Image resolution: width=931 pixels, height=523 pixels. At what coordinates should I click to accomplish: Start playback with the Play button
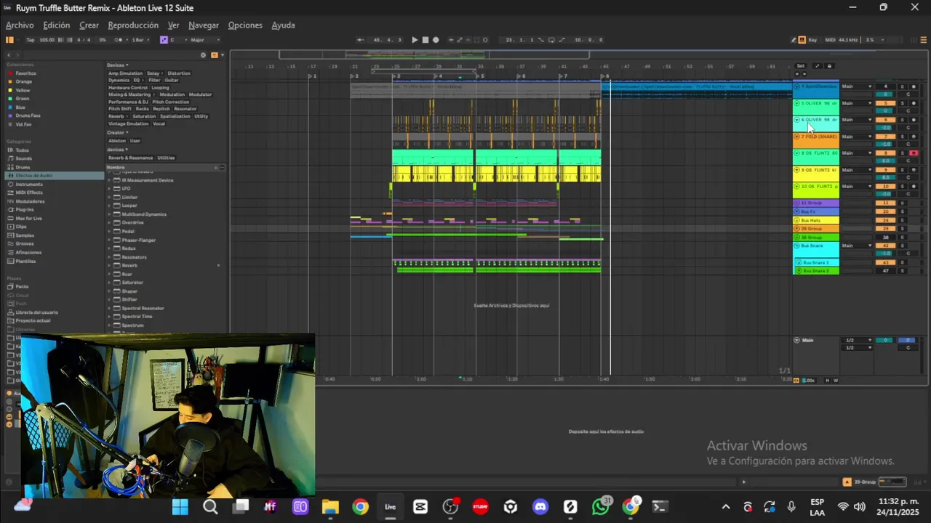coord(415,40)
